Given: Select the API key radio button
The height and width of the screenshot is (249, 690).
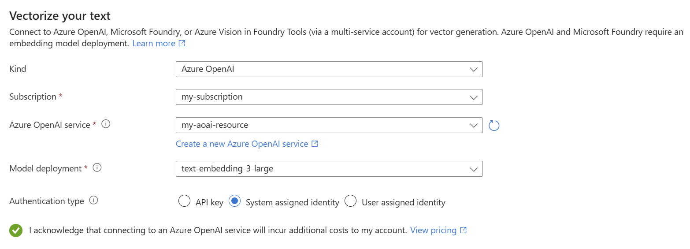Looking at the screenshot, I should (184, 201).
